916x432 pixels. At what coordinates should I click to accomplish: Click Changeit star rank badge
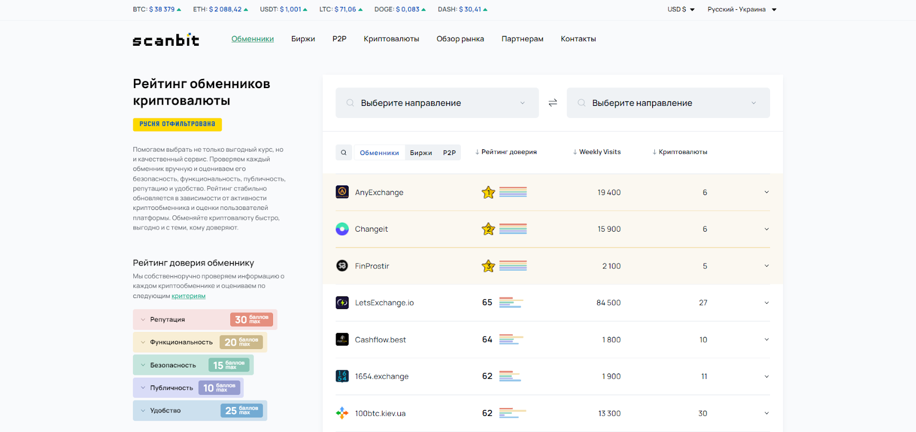pyautogui.click(x=488, y=229)
